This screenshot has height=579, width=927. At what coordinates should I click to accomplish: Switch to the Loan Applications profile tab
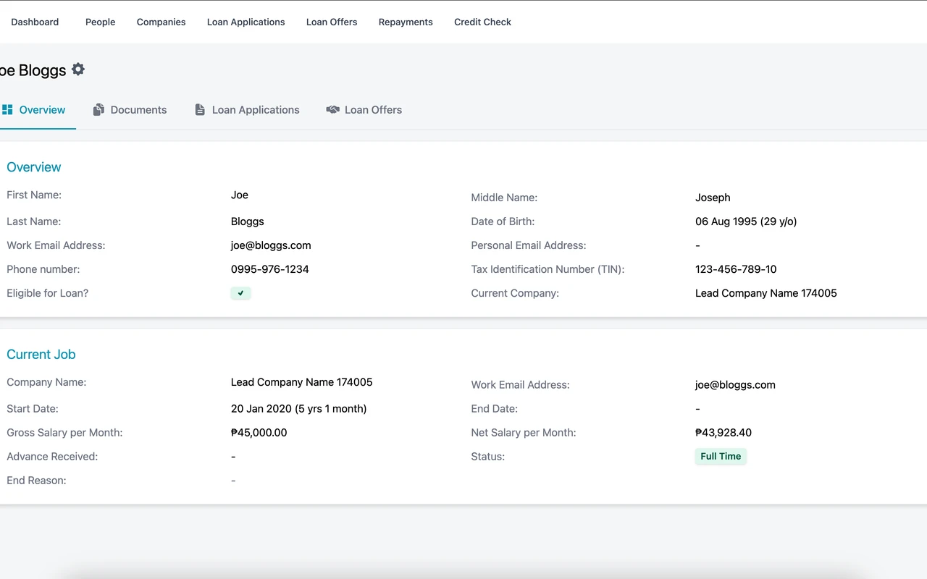(247, 110)
